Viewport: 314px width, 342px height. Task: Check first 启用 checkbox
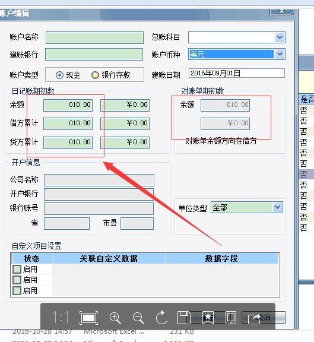point(17,269)
